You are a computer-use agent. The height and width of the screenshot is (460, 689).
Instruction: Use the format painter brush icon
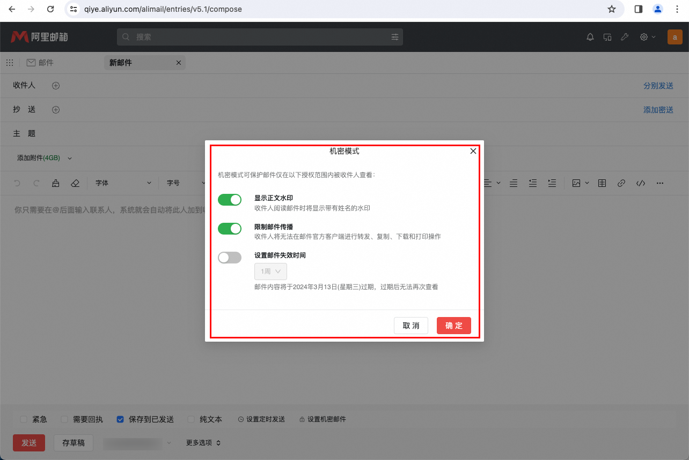tap(56, 183)
